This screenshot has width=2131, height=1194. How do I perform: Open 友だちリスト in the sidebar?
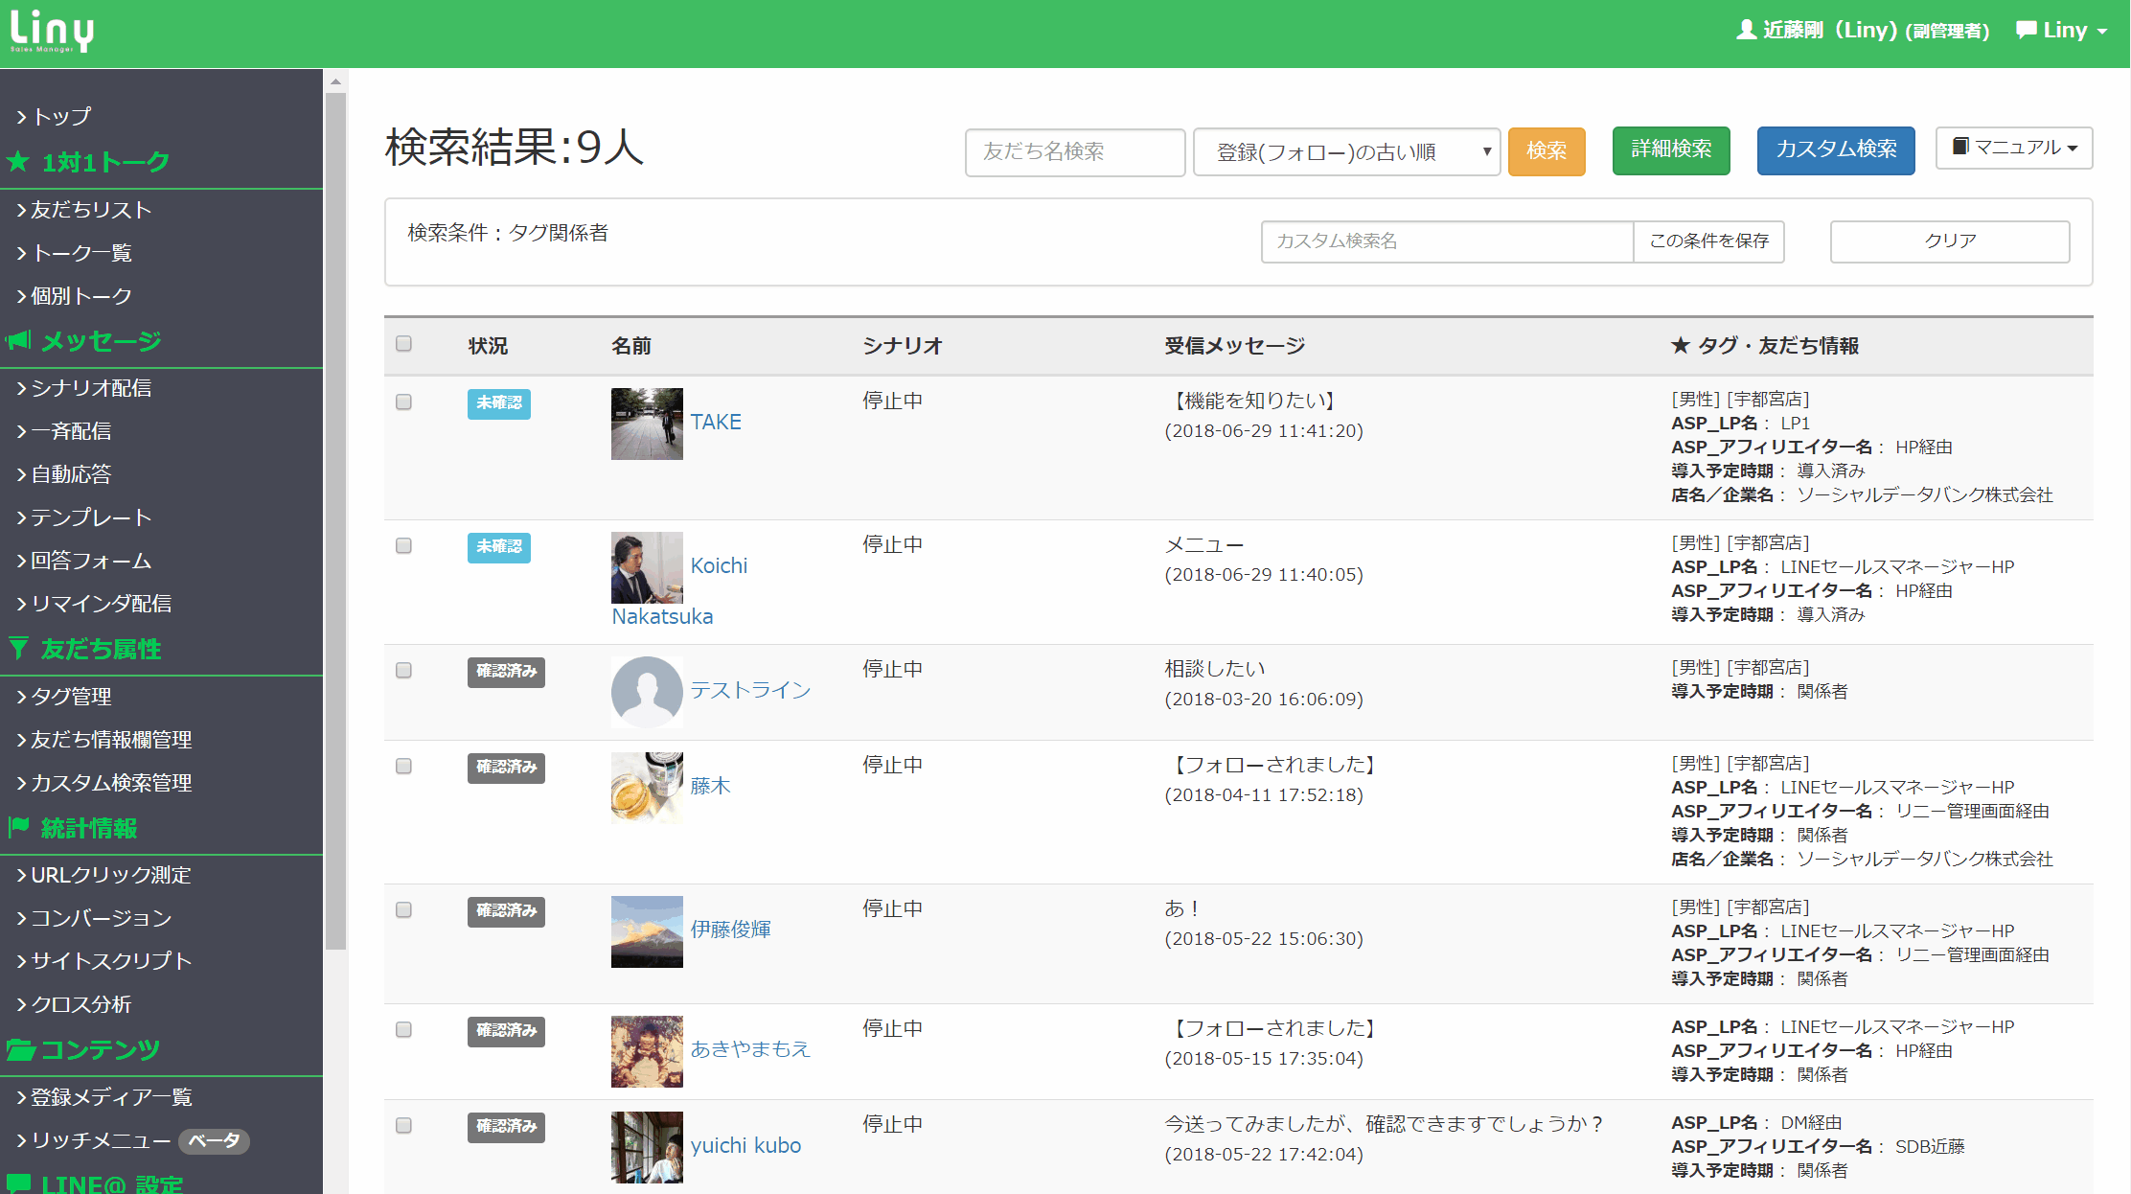91,209
